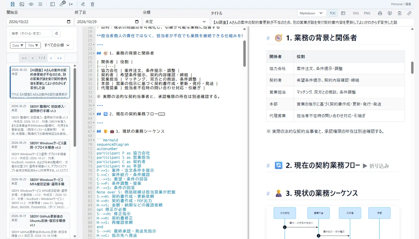Collapse fold arrow at editor line 24
This screenshot has height=239, width=419.
[94, 53]
